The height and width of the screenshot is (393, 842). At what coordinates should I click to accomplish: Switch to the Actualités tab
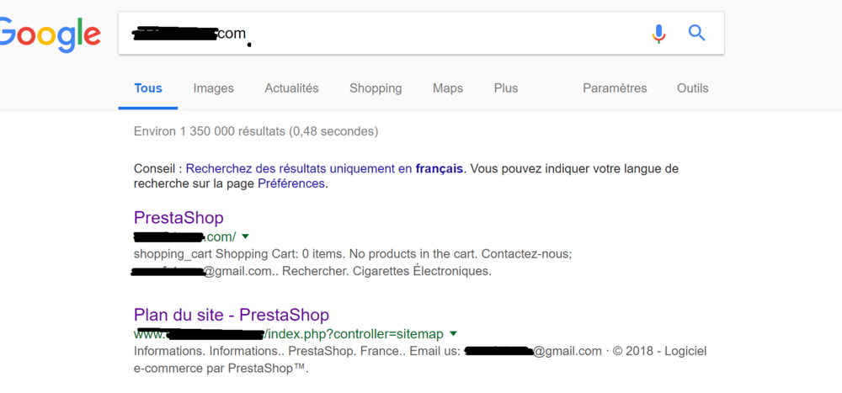[x=291, y=88]
